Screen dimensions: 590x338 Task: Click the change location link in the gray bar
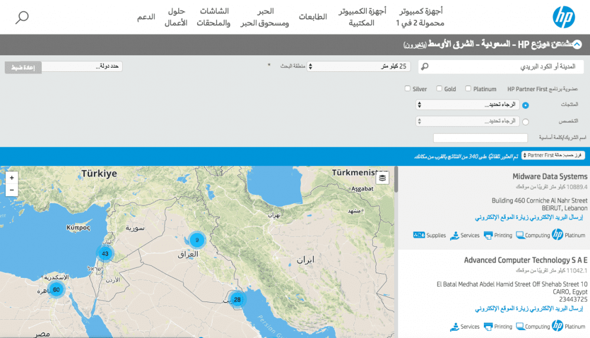(415, 45)
